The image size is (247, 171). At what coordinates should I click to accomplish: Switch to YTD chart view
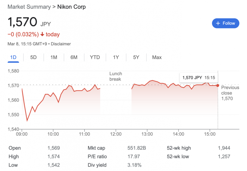tap(95, 57)
